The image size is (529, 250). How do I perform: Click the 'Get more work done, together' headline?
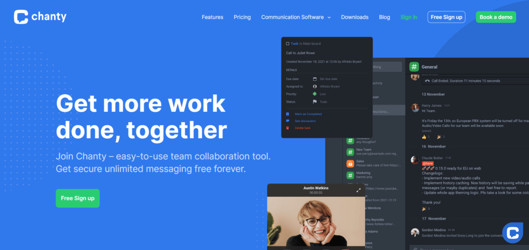(142, 117)
